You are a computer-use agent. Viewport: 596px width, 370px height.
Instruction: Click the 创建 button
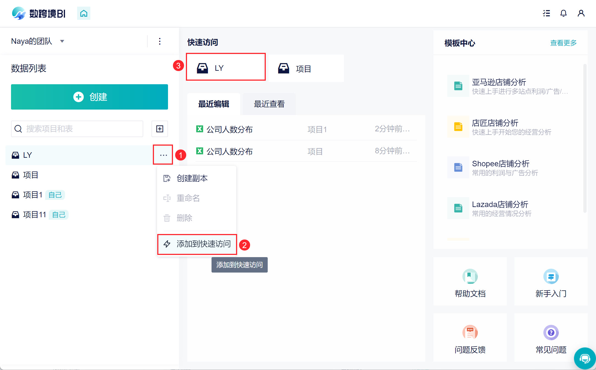click(x=90, y=97)
